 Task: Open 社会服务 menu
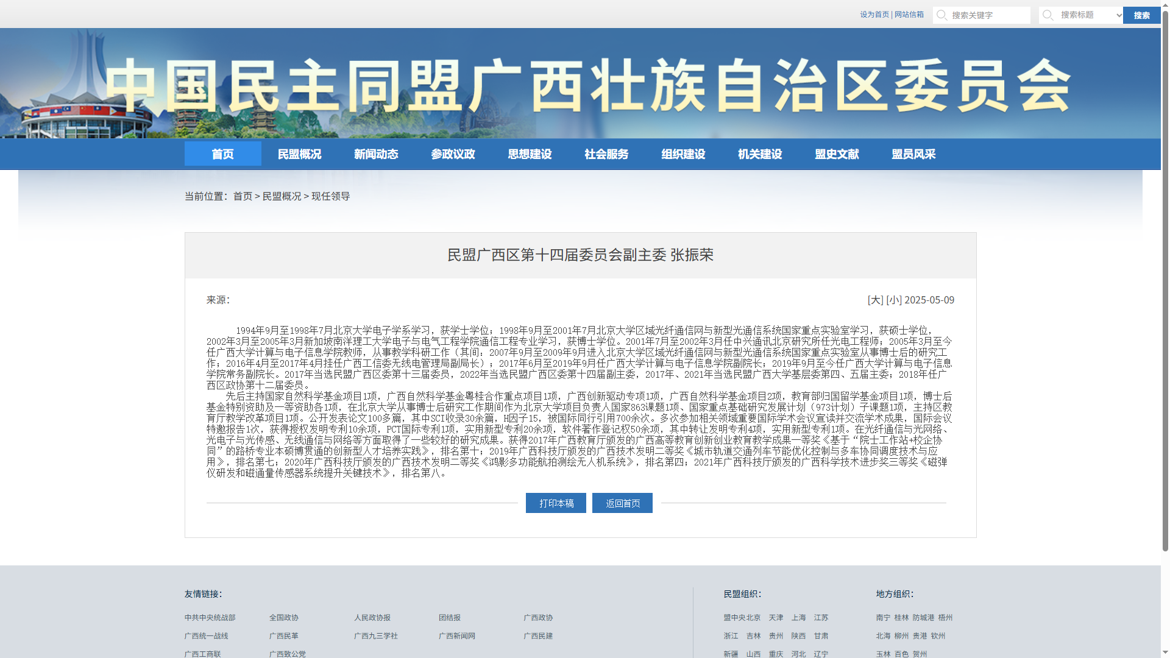(x=607, y=154)
